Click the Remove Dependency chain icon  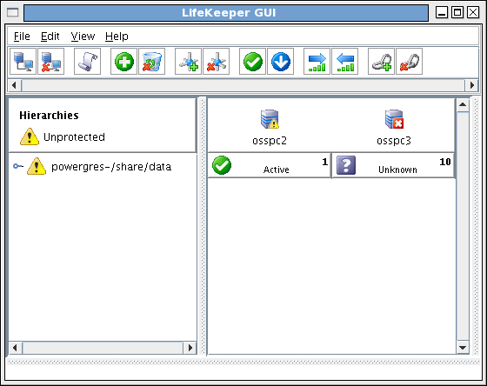(409, 62)
